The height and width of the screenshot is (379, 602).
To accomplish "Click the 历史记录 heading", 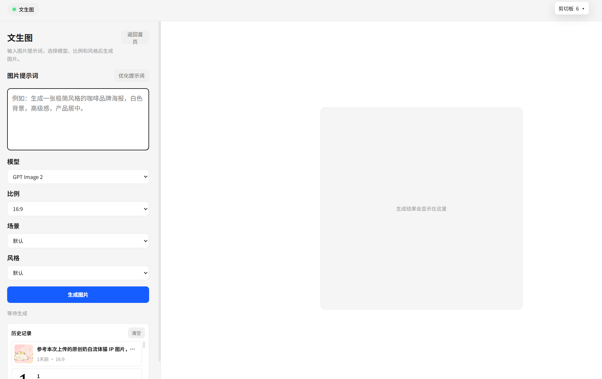I will click(21, 333).
